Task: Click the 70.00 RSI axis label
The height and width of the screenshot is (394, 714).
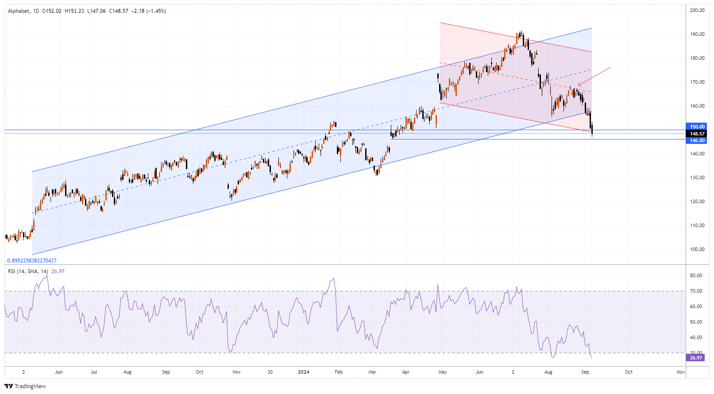Action: pyautogui.click(x=696, y=291)
